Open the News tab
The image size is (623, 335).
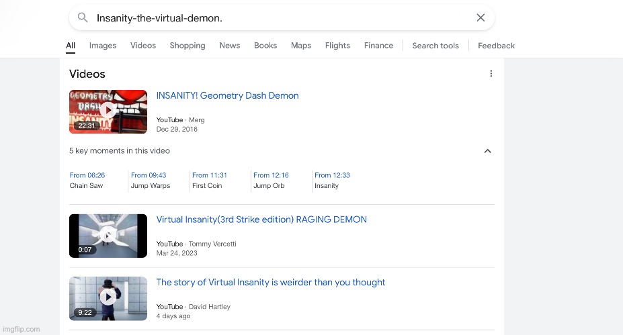(230, 46)
